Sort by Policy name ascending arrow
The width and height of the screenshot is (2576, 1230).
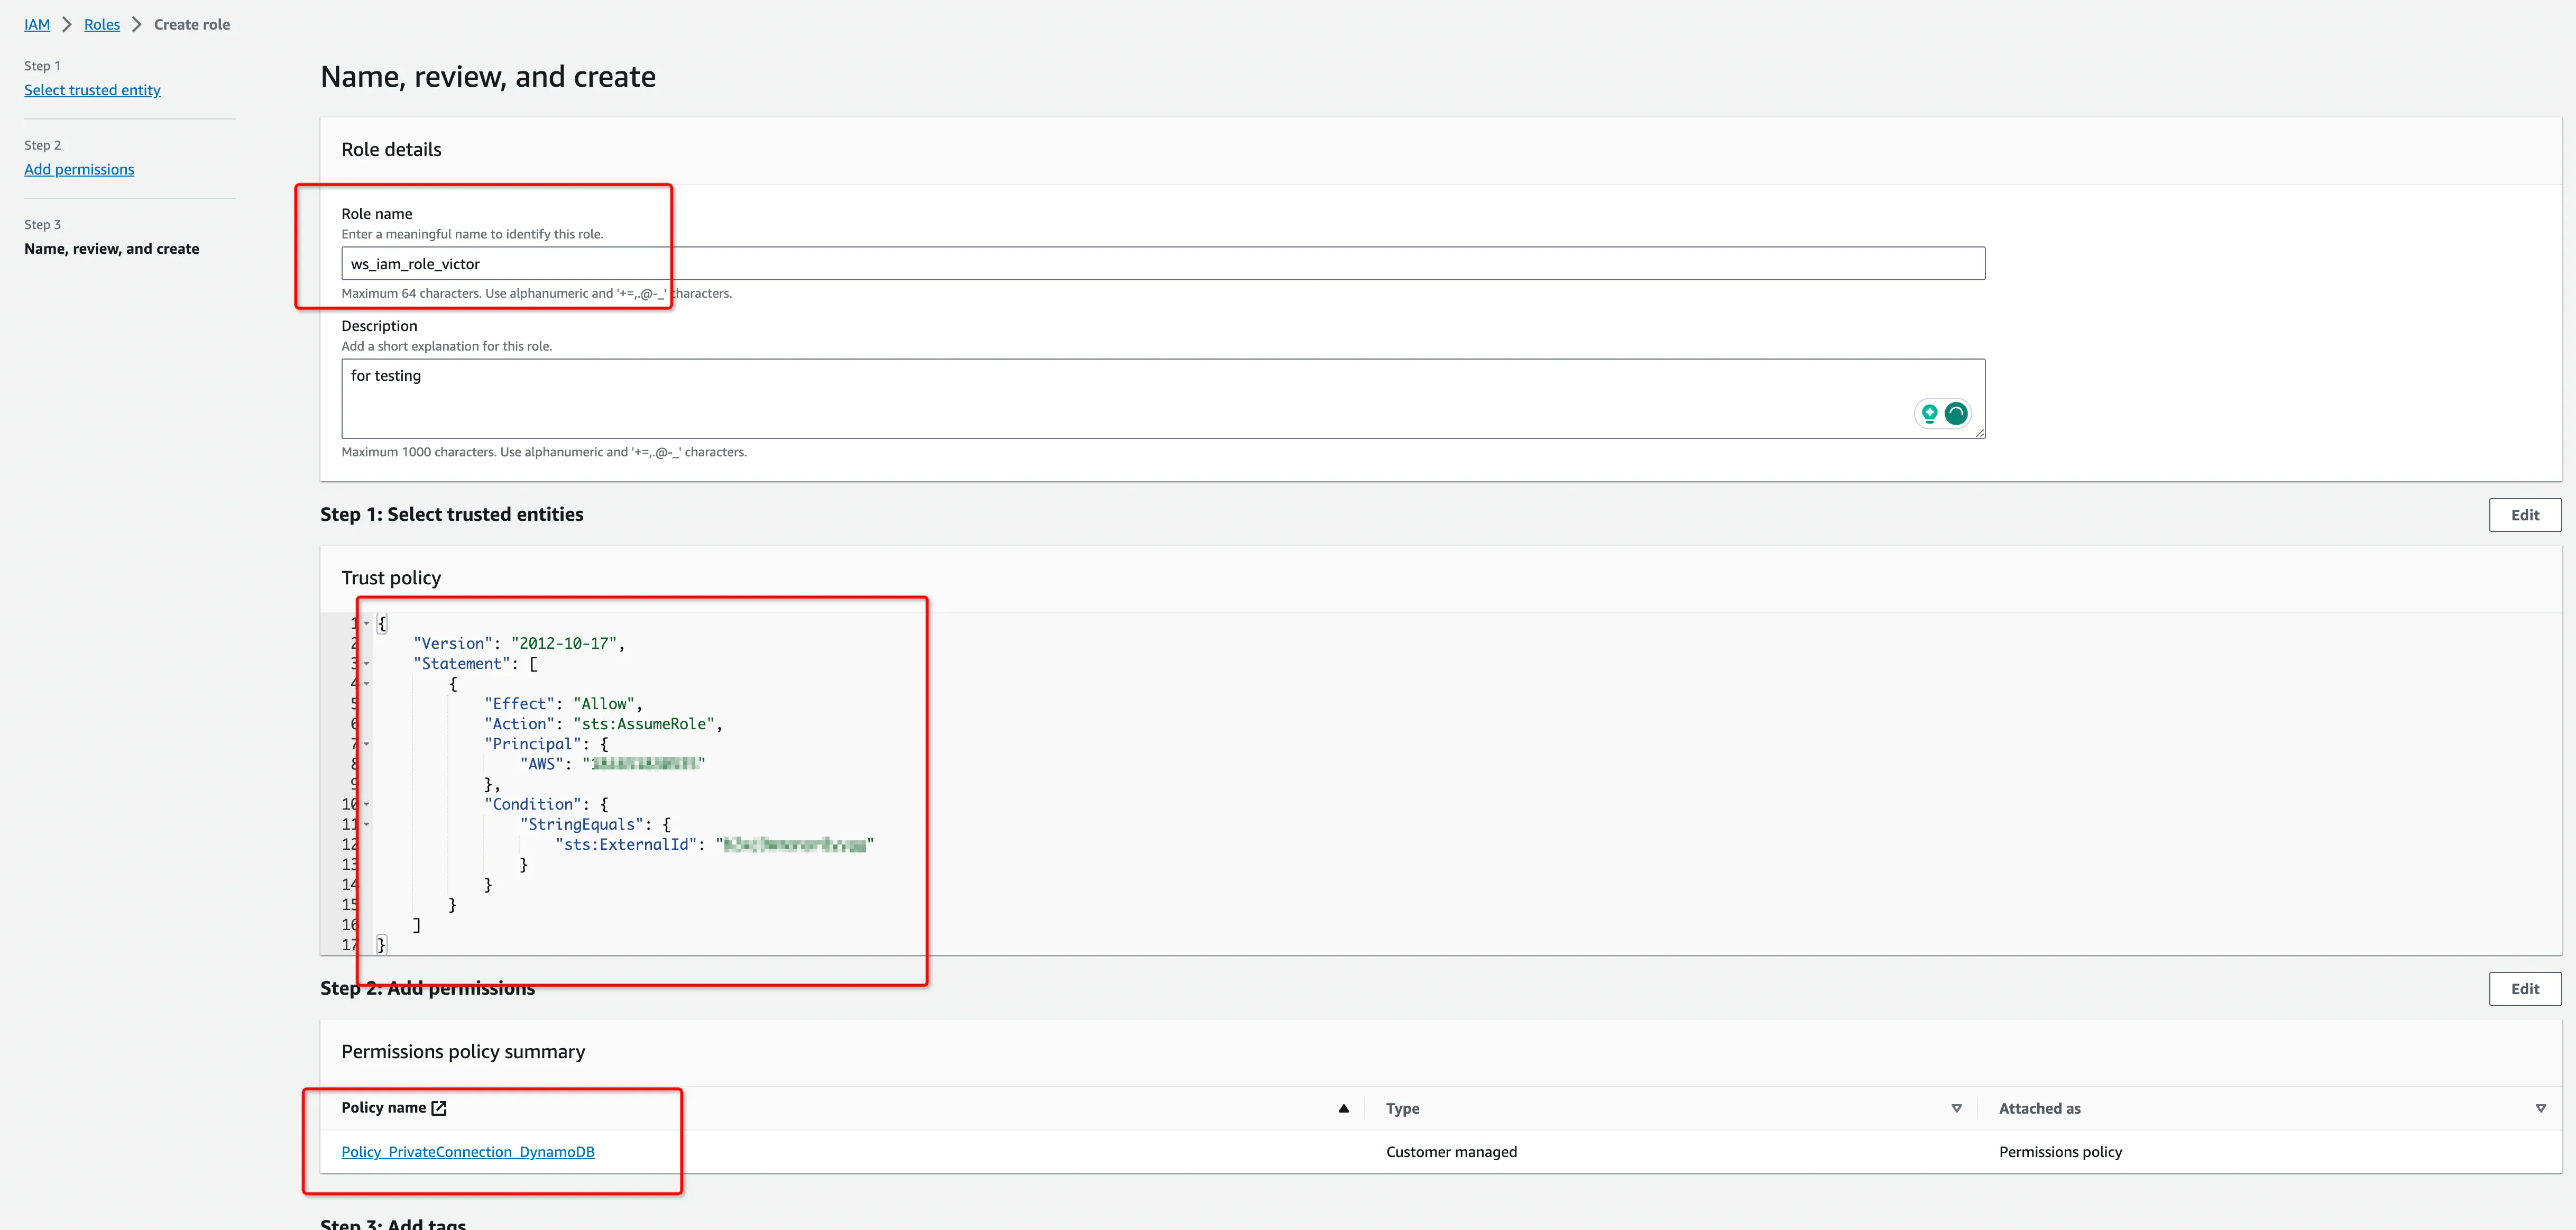pos(1344,1108)
